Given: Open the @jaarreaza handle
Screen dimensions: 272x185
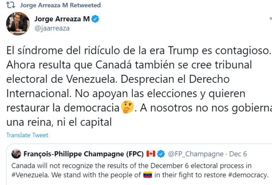Looking at the screenshot, I should click(x=52, y=28).
